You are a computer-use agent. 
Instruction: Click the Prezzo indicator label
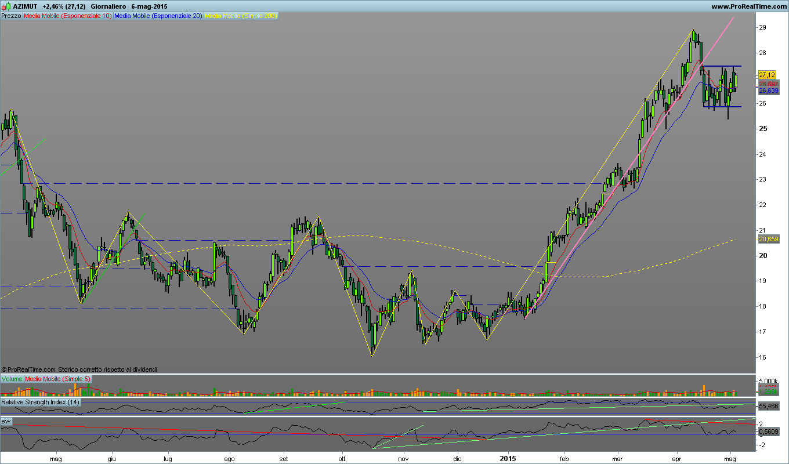pyautogui.click(x=11, y=16)
